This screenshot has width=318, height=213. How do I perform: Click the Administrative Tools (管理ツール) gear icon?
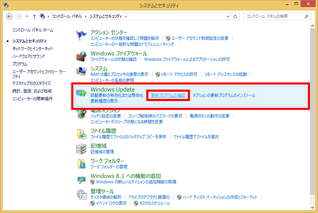point(81,195)
